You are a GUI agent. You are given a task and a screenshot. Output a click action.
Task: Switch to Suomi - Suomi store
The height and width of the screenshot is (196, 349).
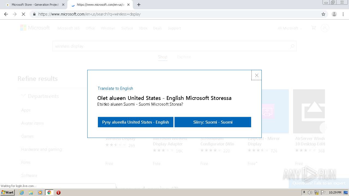tap(213, 122)
